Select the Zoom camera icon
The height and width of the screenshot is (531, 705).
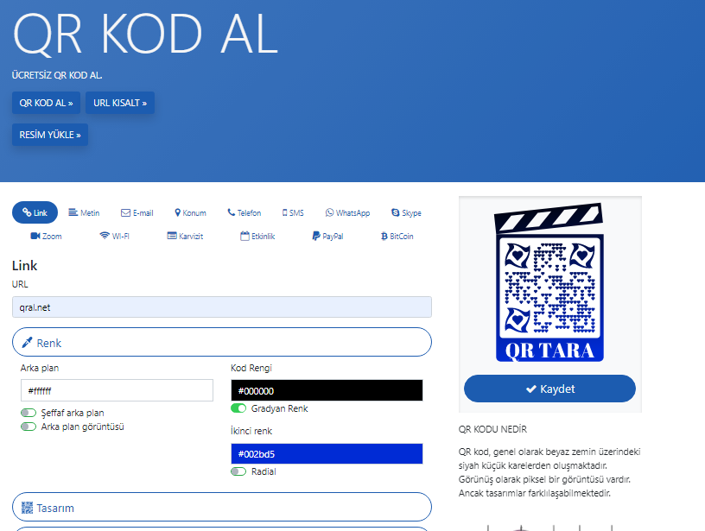click(35, 236)
